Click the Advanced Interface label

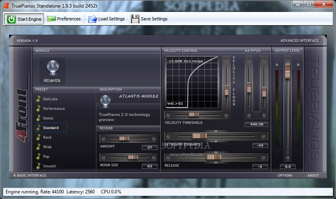click(299, 40)
